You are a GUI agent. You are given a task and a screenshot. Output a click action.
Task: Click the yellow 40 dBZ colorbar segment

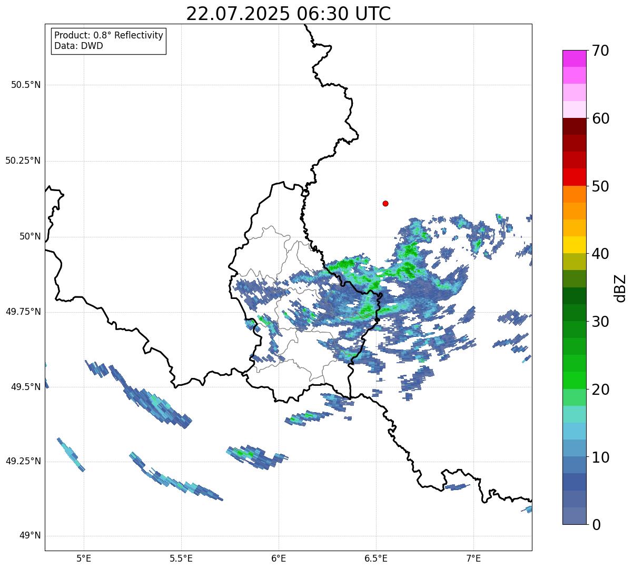click(x=574, y=245)
